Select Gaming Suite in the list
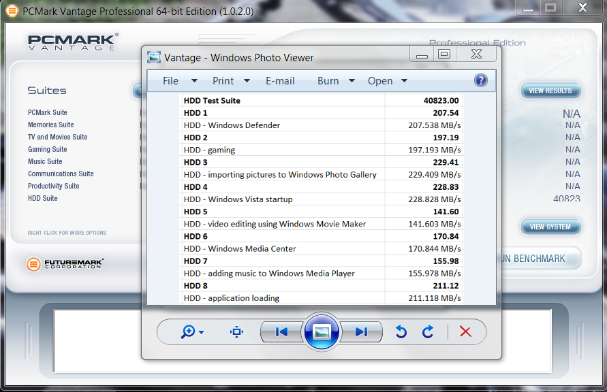Image resolution: width=607 pixels, height=392 pixels. (x=47, y=149)
